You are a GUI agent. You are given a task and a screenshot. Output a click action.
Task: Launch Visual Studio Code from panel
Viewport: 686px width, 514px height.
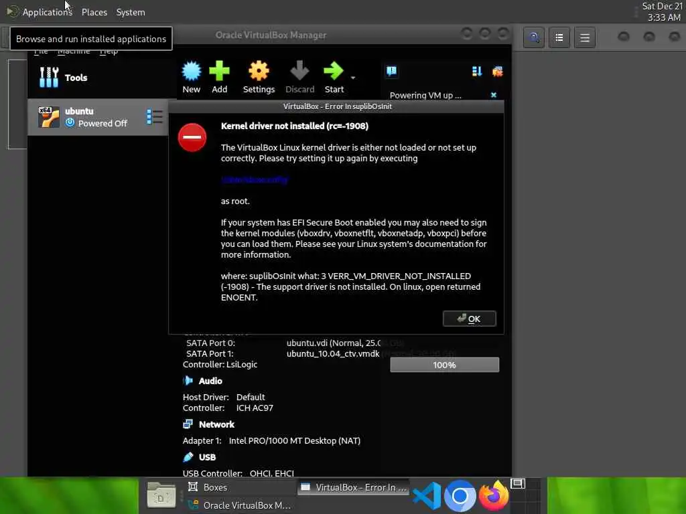click(x=427, y=496)
